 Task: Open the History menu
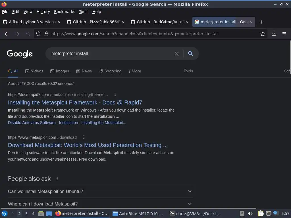coord(43,12)
